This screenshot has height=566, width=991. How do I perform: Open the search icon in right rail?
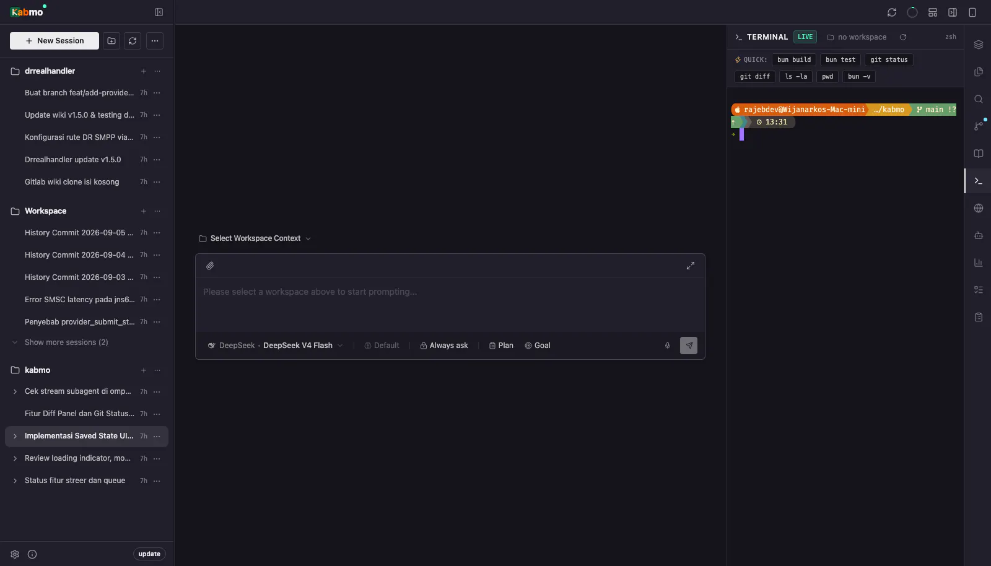[979, 99]
